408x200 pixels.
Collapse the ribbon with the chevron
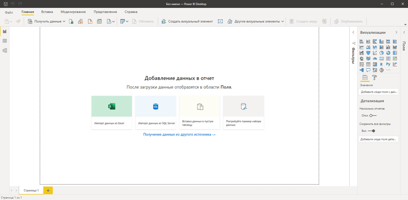[x=405, y=25]
